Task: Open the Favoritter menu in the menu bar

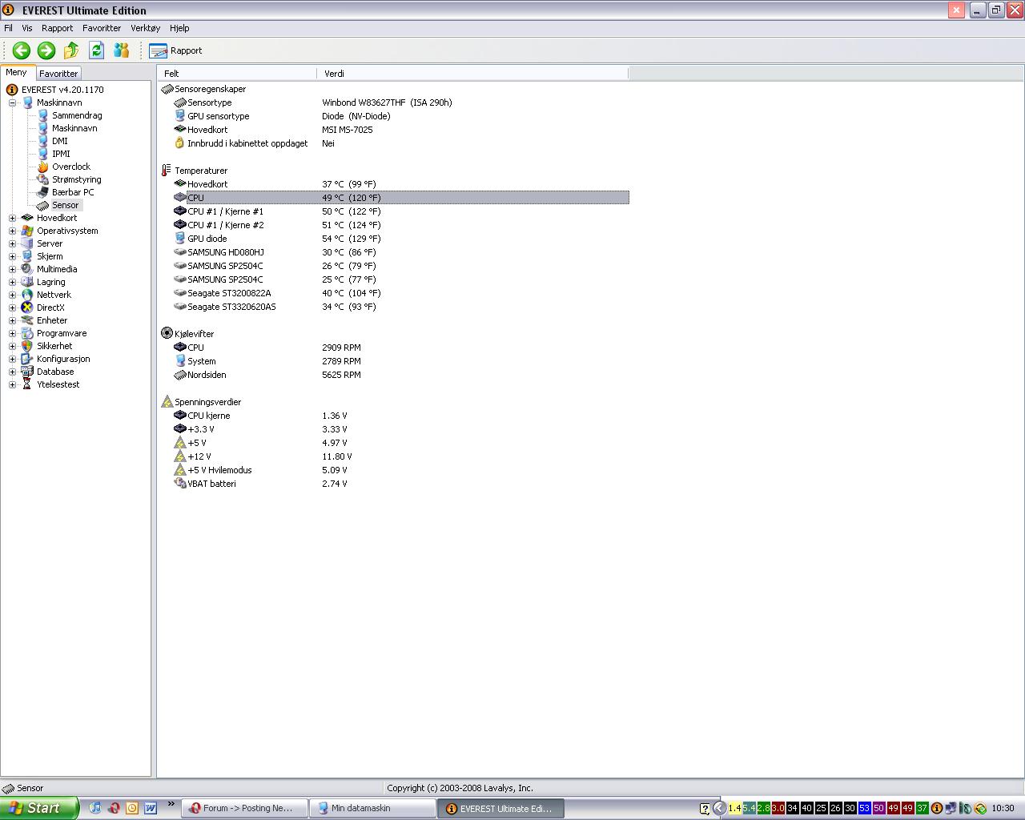Action: tap(102, 28)
